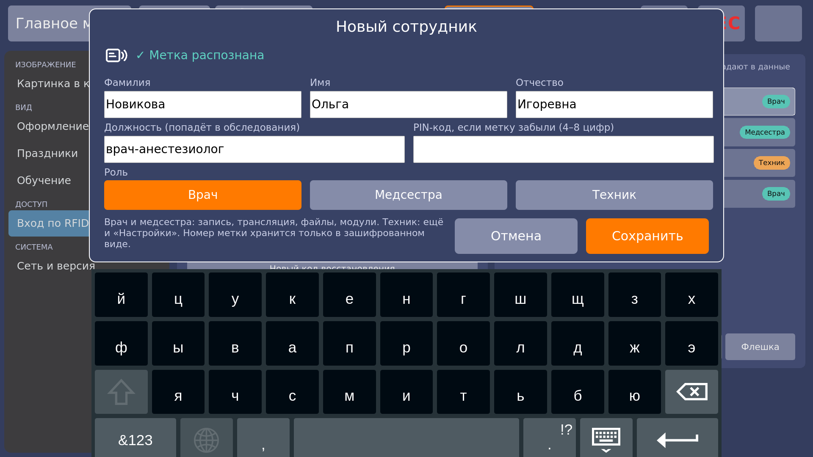
Task: Tap the м key
Action: coord(349,392)
